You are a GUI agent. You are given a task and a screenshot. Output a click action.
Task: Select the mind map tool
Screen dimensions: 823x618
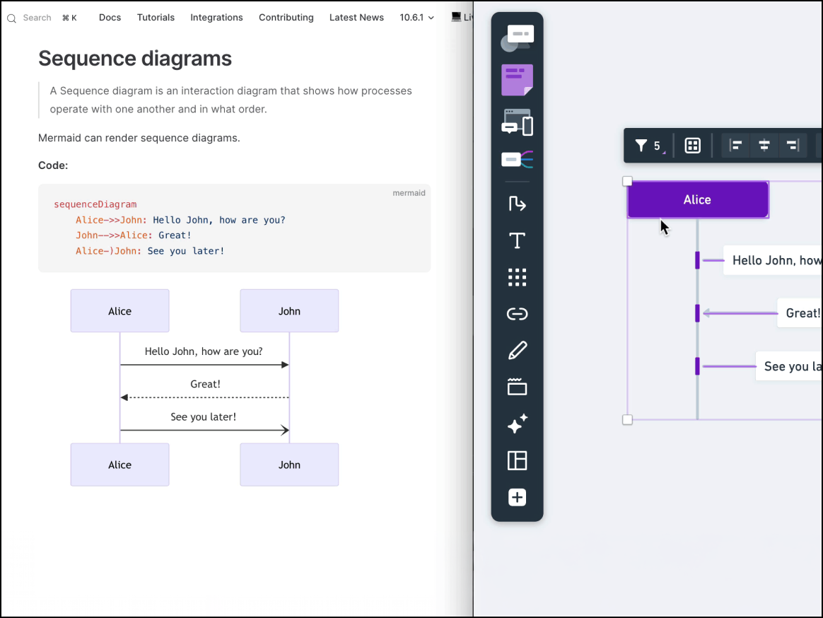tap(517, 159)
